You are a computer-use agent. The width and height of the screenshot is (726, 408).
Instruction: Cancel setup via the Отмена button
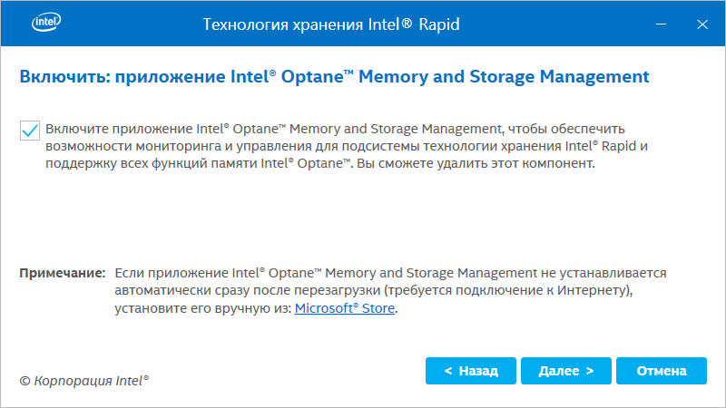[x=661, y=371]
